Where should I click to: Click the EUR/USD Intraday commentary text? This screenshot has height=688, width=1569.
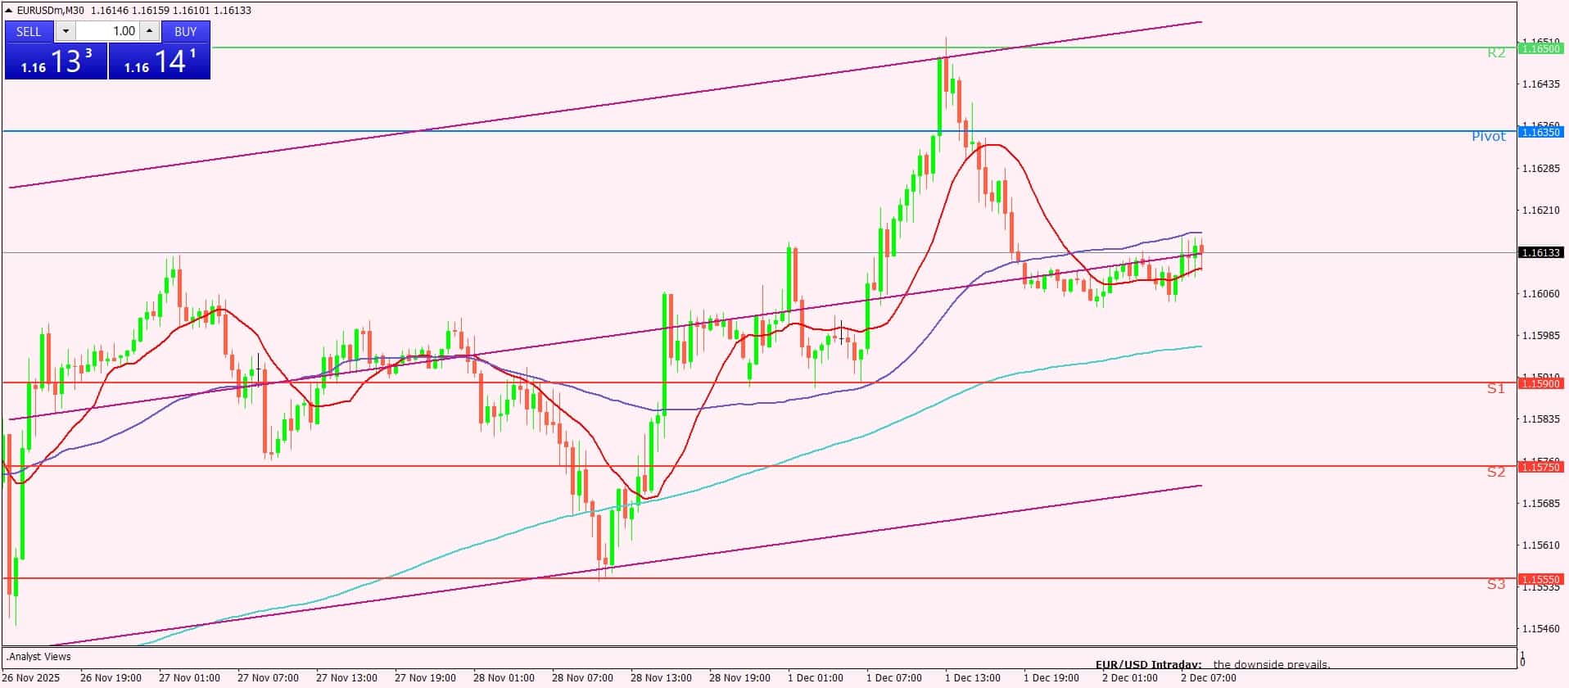pyautogui.click(x=1212, y=664)
